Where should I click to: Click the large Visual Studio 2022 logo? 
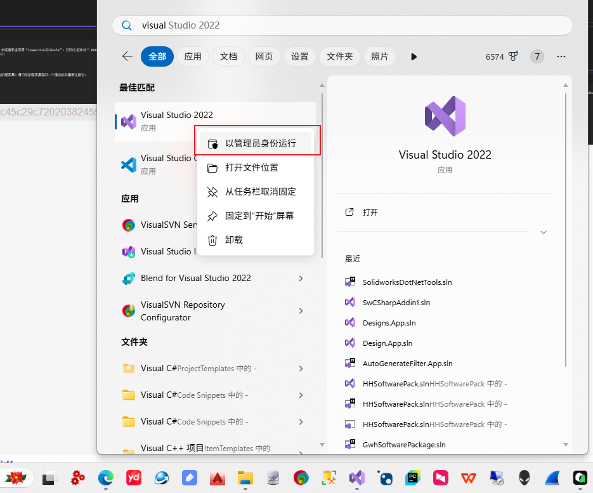coord(445,116)
